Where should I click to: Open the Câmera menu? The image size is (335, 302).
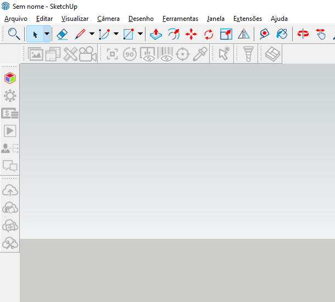108,19
